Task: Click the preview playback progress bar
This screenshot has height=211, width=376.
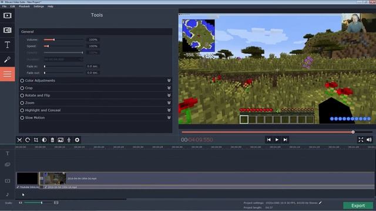Action: (277, 132)
